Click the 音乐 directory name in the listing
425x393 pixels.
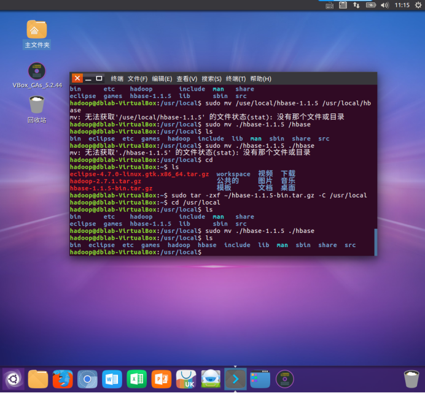pos(288,180)
